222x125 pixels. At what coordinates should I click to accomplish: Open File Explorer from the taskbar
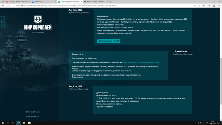point(24,122)
